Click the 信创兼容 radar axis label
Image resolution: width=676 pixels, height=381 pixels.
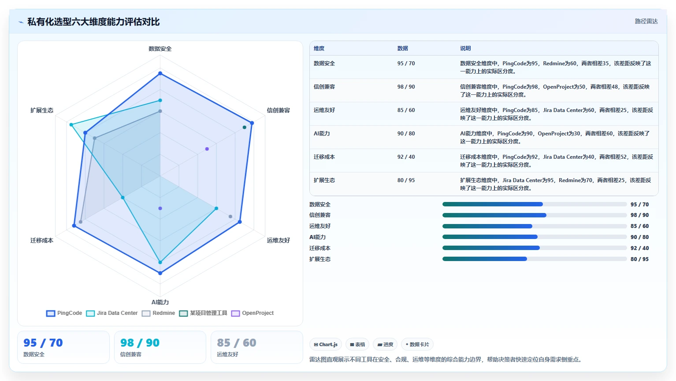tap(279, 110)
